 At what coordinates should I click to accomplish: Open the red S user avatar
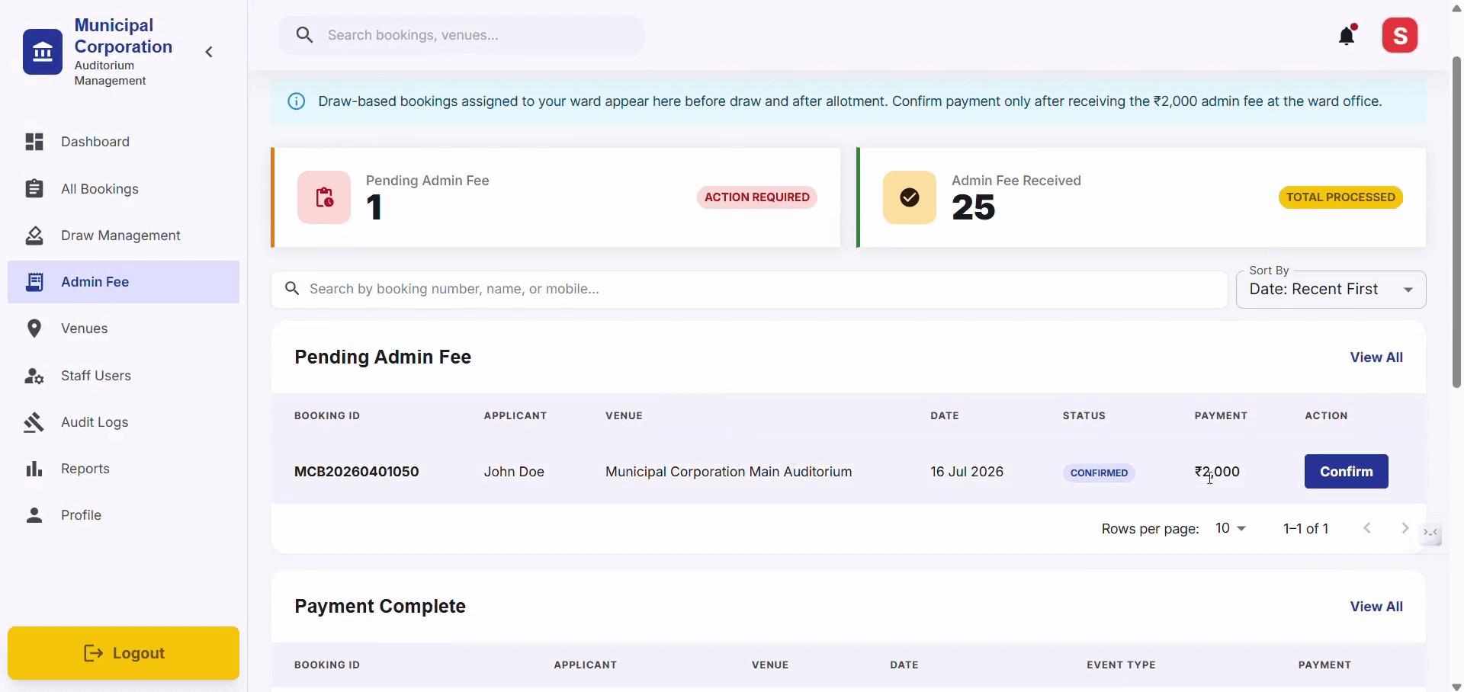[1400, 35]
